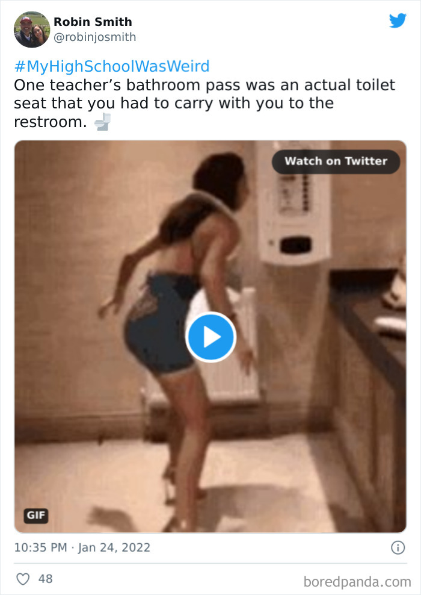Click the 48 likes count
Viewport: 421px width, 595px height.
click(46, 579)
